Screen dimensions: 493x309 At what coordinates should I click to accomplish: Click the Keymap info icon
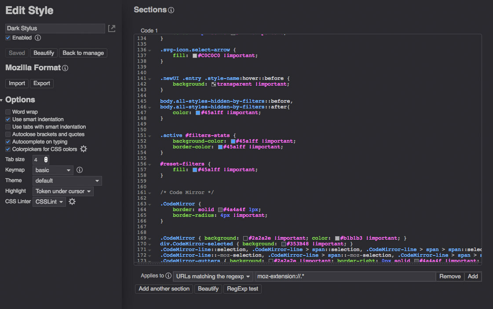pos(80,170)
